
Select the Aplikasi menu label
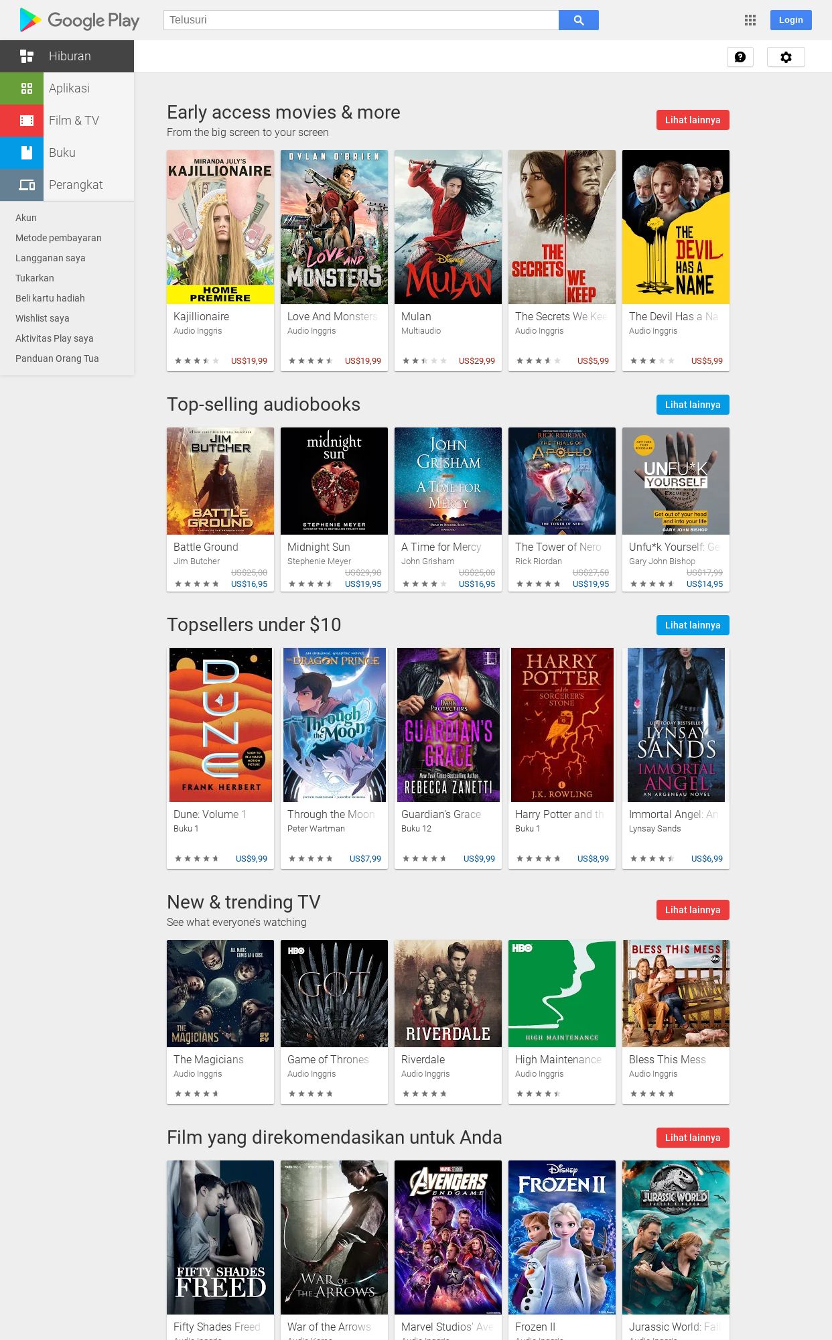click(69, 88)
